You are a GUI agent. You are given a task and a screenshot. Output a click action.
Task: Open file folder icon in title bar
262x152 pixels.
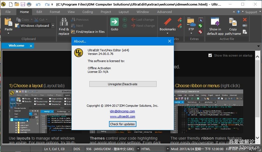click(x=17, y=4)
